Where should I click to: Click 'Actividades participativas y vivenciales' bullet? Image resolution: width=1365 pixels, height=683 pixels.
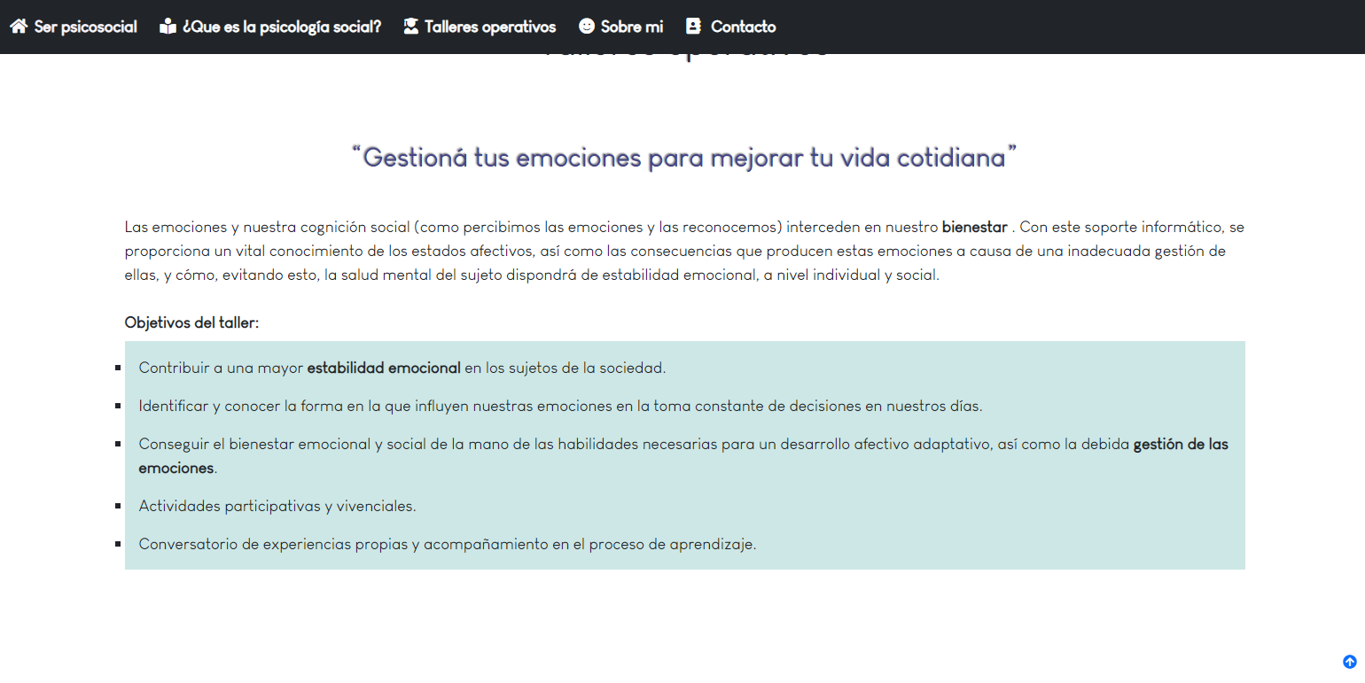(277, 506)
